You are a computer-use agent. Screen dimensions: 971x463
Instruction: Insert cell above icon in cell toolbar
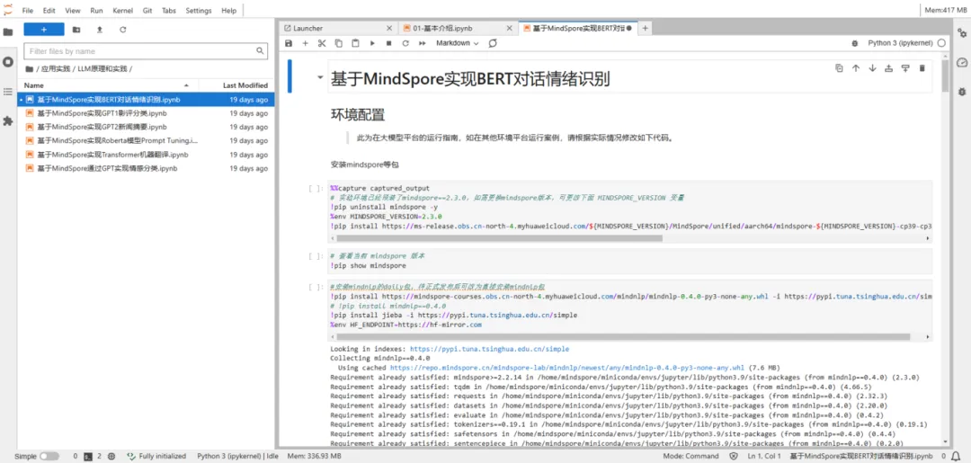click(x=888, y=68)
